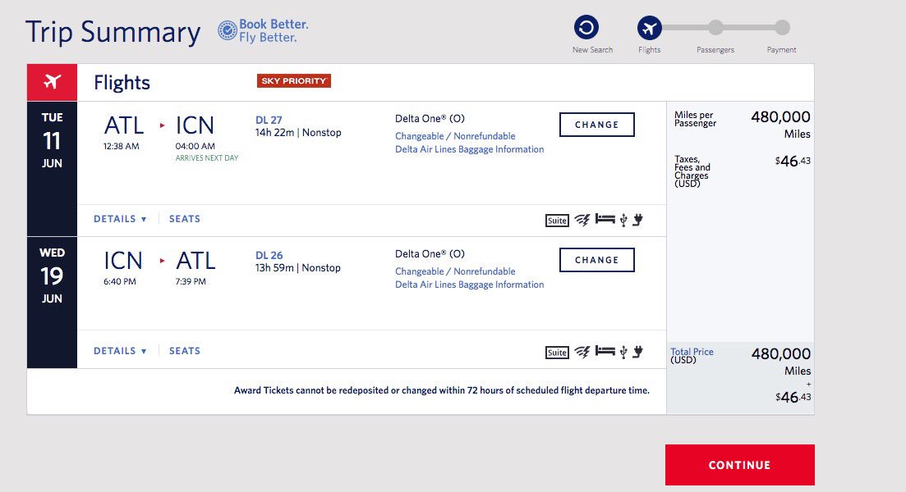Viewport: 906px width, 492px height.
Task: Click the red airplane icon beside Flights
Action: point(52,83)
